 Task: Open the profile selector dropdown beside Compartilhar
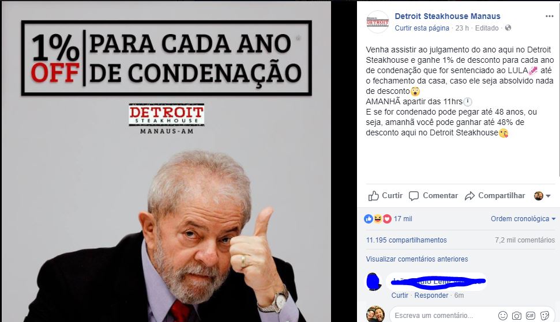(542, 196)
